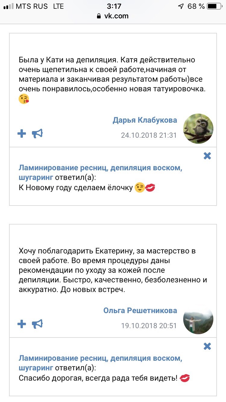Tap the 3:17 clock in status bar
The width and height of the screenshot is (226, 402).
[114, 6]
